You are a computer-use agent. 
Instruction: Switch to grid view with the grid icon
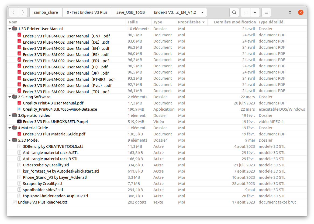(246, 12)
